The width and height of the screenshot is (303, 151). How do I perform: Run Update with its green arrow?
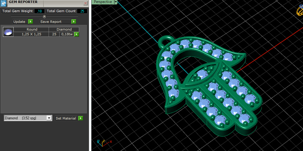click(x=31, y=22)
